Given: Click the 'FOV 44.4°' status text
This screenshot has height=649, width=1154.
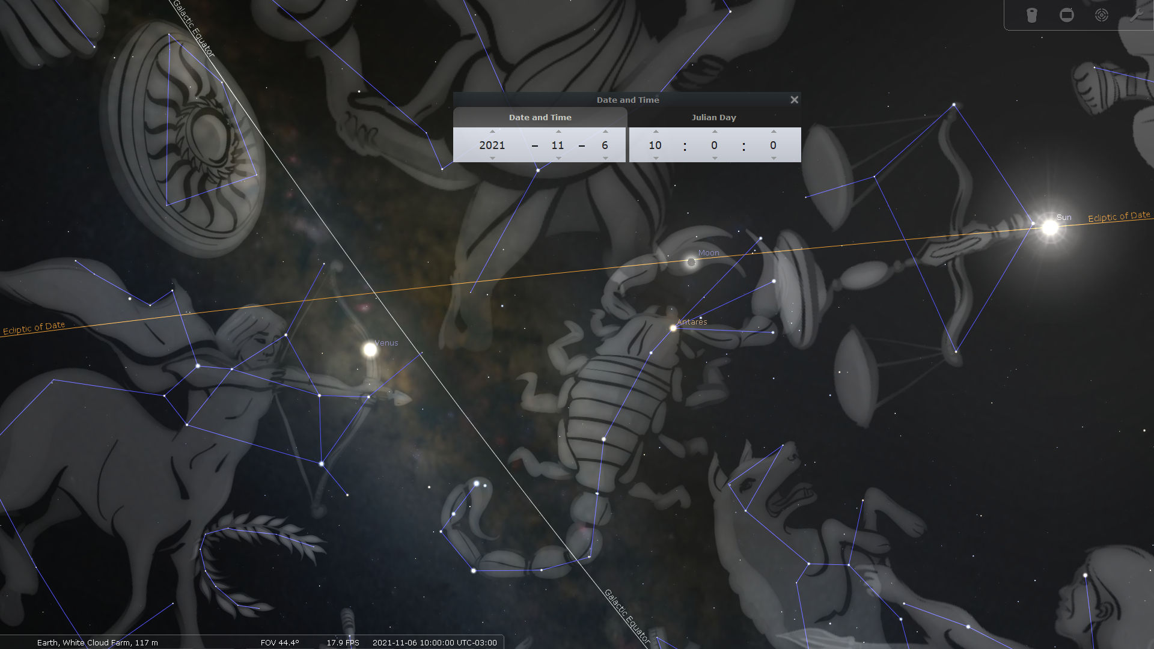Looking at the screenshot, I should pos(279,642).
